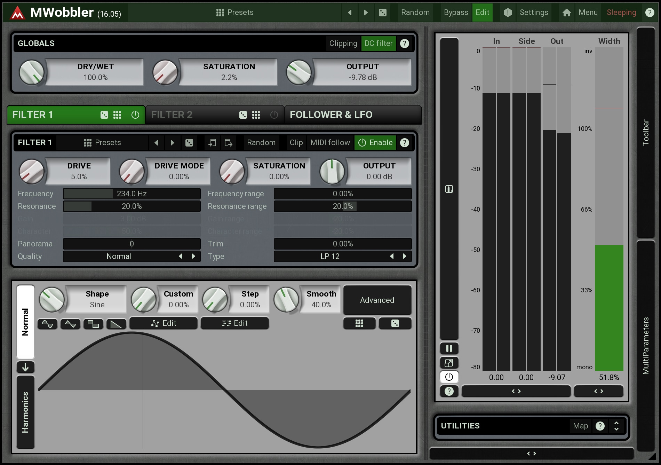Click Filter 1 Random button
Viewport: 661px width, 465px height.
tap(261, 143)
